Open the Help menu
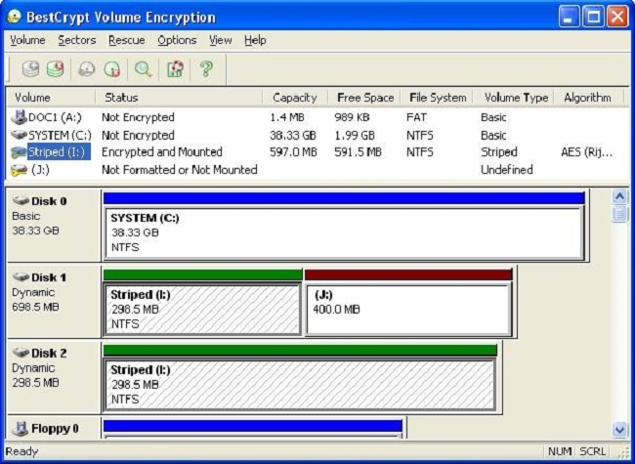Screen dimensions: 635x464 (255, 40)
